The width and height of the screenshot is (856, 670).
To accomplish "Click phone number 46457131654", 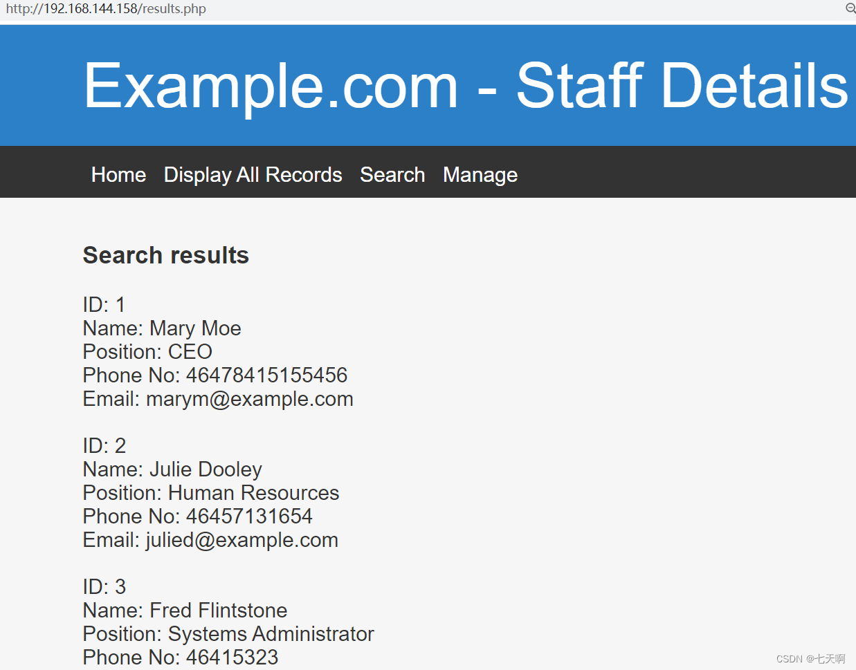I will [x=249, y=517].
